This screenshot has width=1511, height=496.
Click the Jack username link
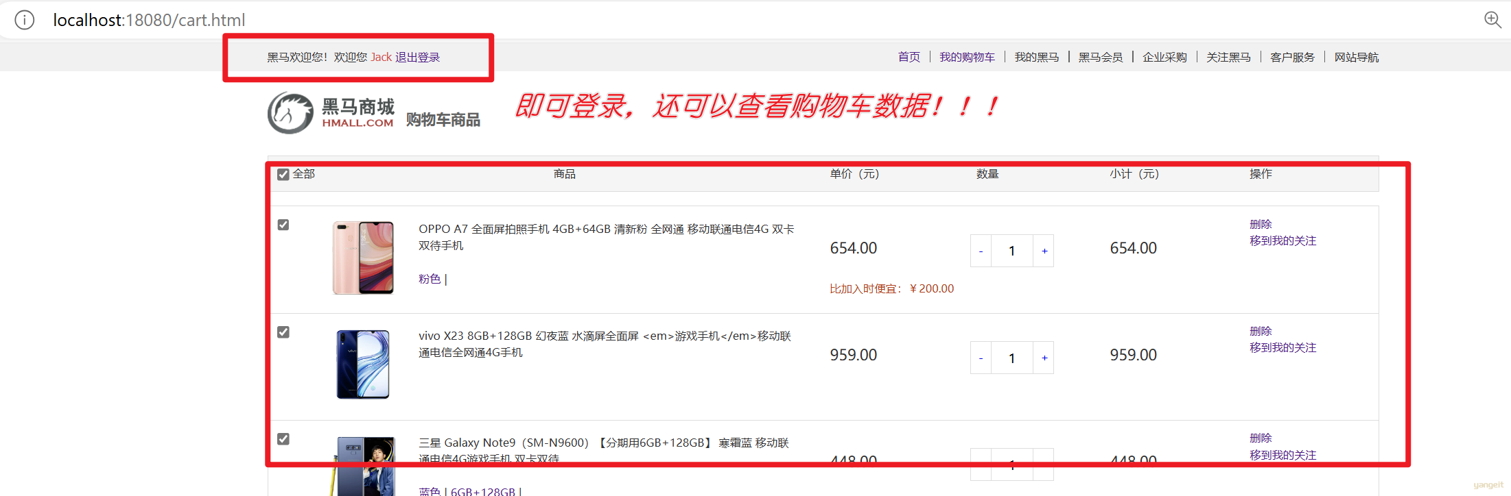coord(382,57)
